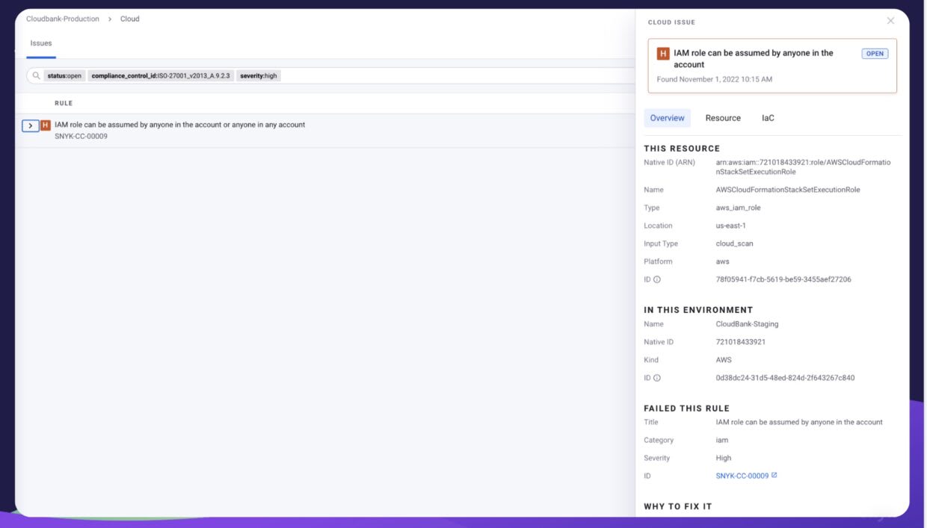Screen dimensions: 927x528
Task: Click the H severity badge in the Cloud Issue panel header card
Action: pos(662,54)
